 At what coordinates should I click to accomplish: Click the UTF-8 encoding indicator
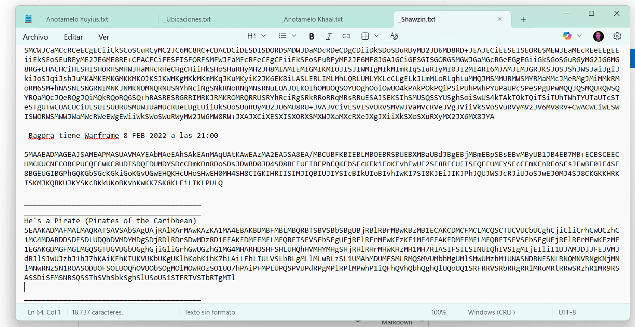567,312
